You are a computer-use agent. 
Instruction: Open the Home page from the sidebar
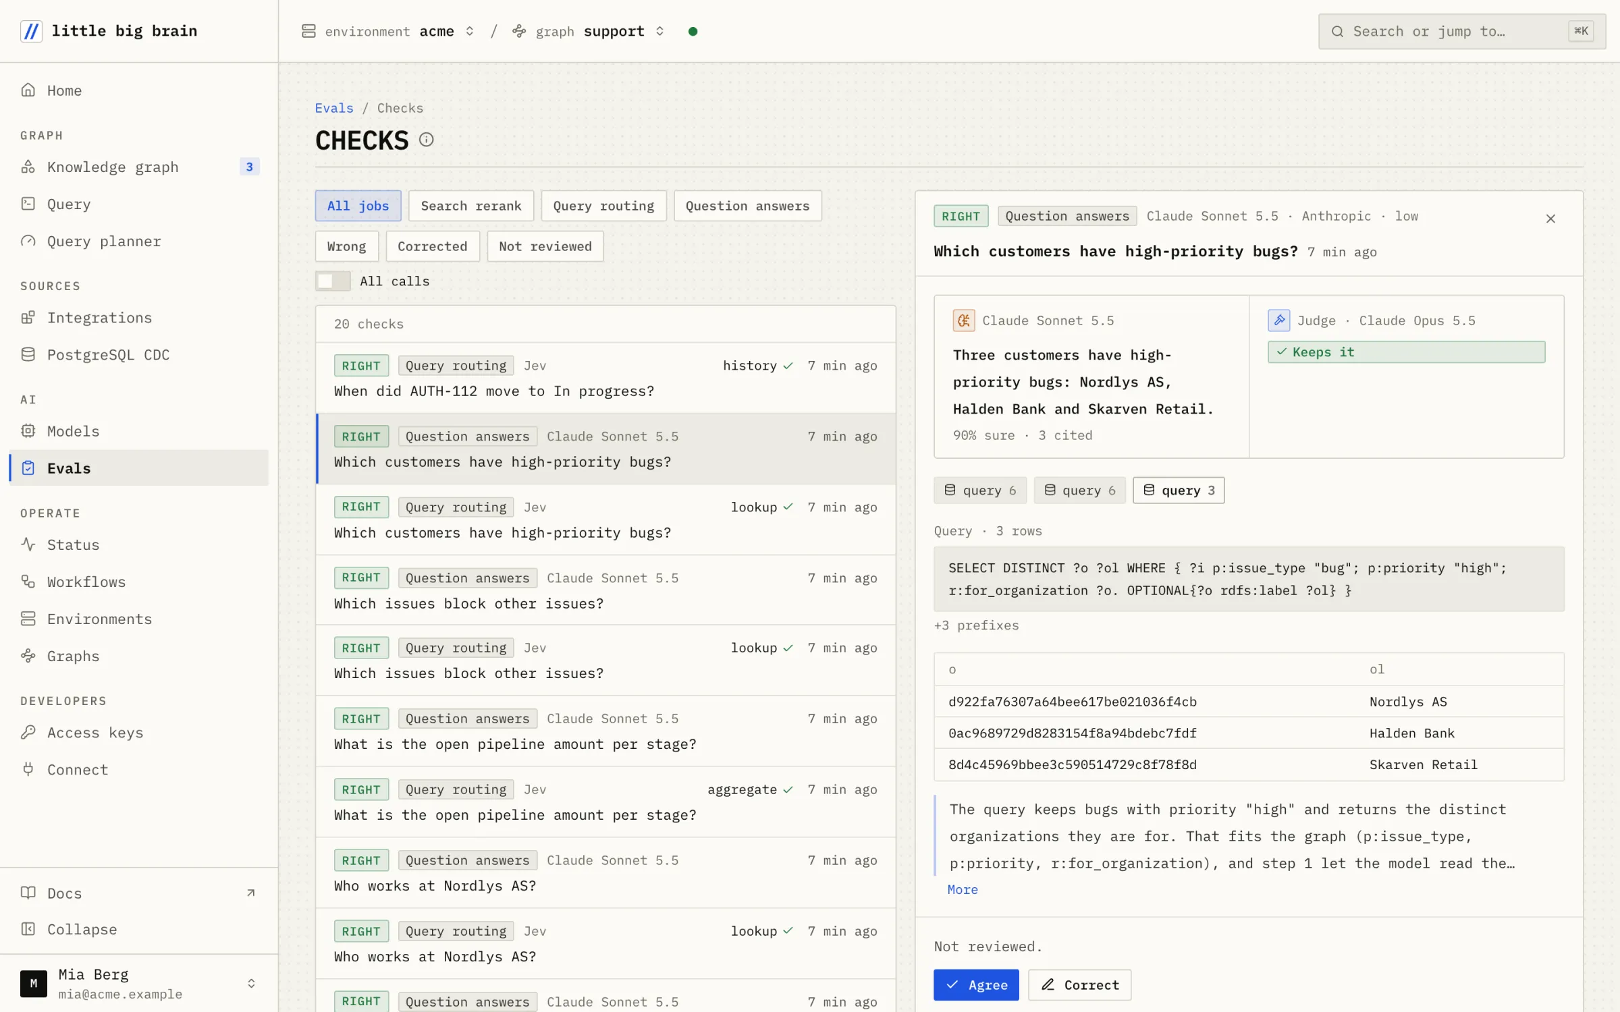coord(138,90)
